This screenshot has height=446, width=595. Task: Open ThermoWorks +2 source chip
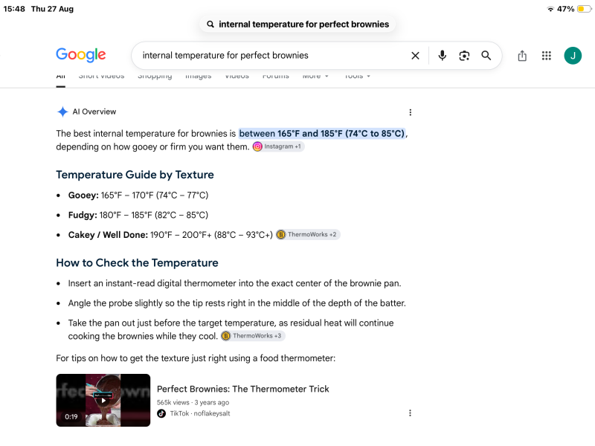(308, 234)
